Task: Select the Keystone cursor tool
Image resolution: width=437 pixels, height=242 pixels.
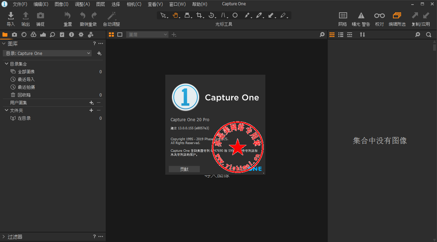Action: (187, 15)
